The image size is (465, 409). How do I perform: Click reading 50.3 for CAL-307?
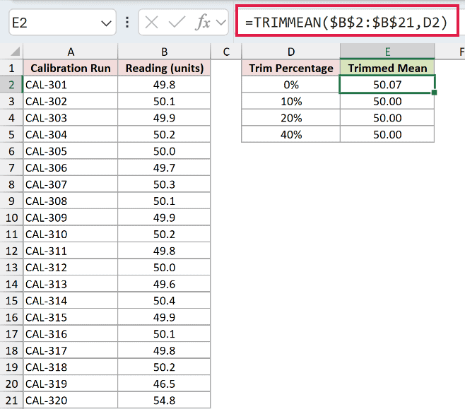(164, 184)
